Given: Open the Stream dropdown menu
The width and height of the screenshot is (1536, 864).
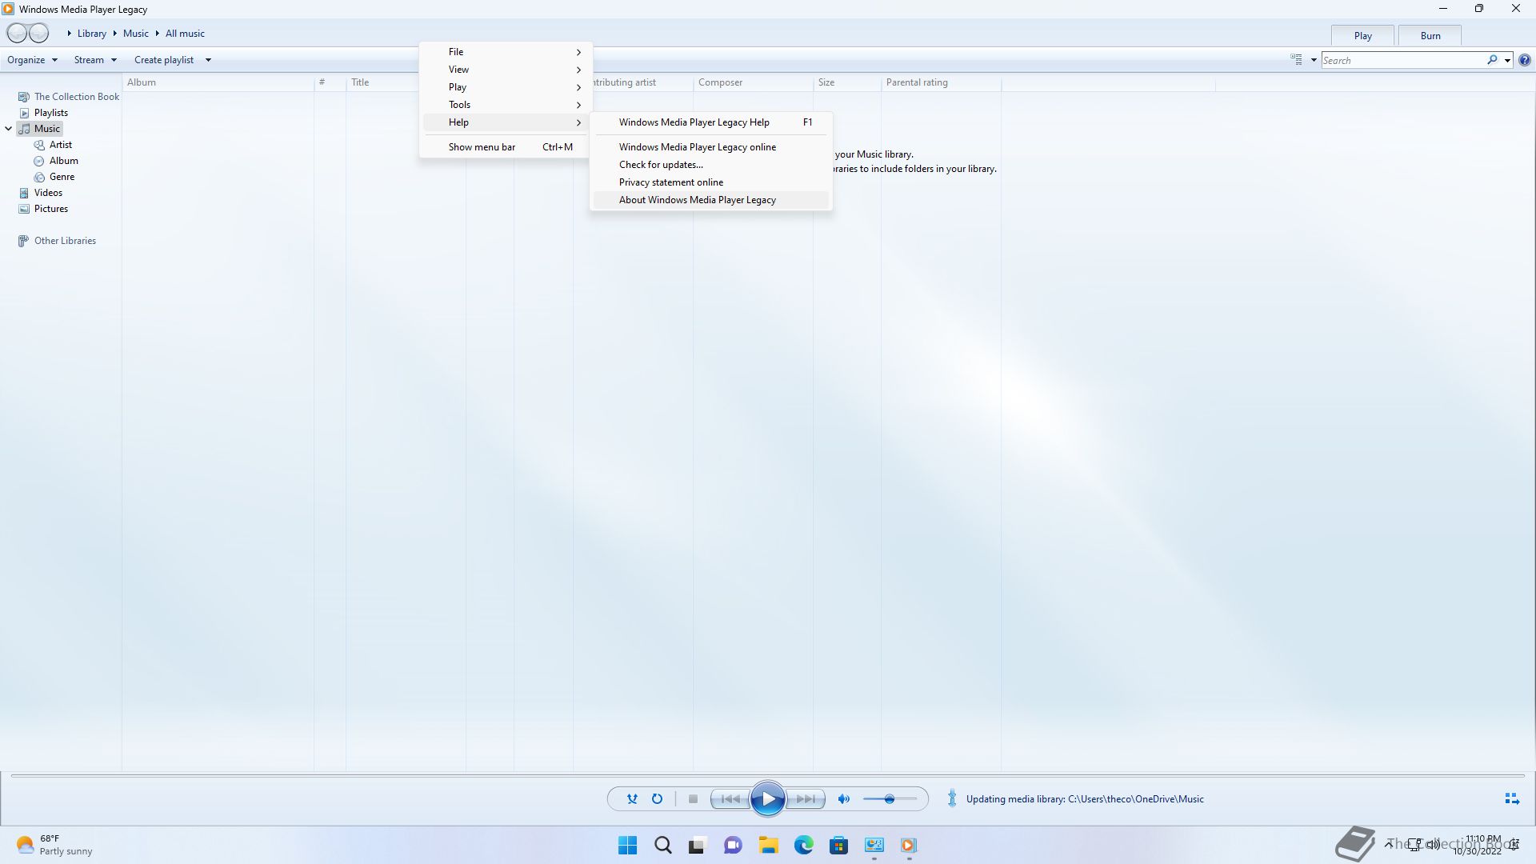Looking at the screenshot, I should click(95, 60).
